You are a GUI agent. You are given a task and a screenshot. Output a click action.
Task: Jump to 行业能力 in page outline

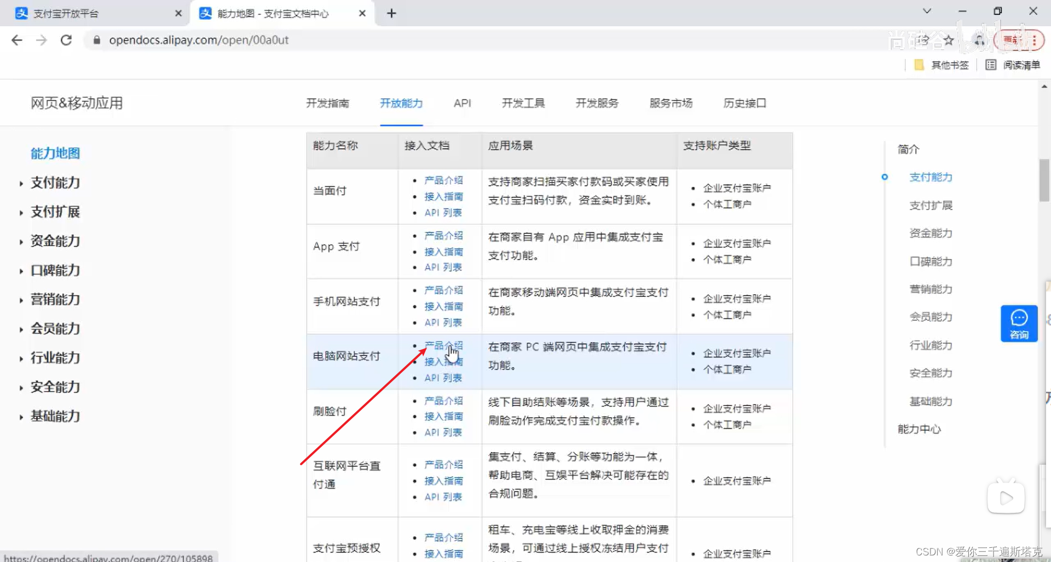click(931, 346)
